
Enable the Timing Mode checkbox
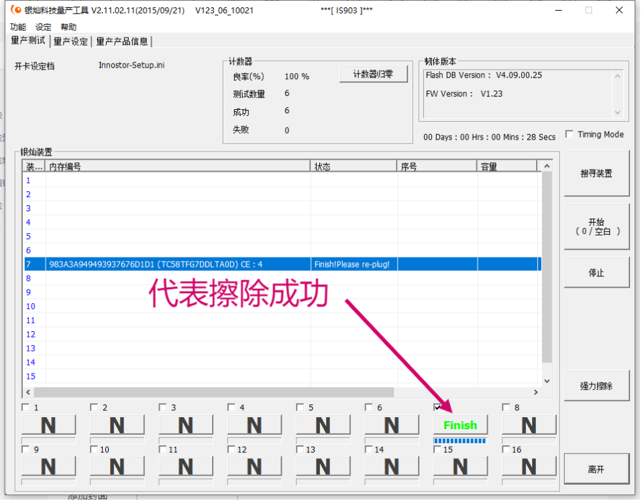tap(569, 133)
